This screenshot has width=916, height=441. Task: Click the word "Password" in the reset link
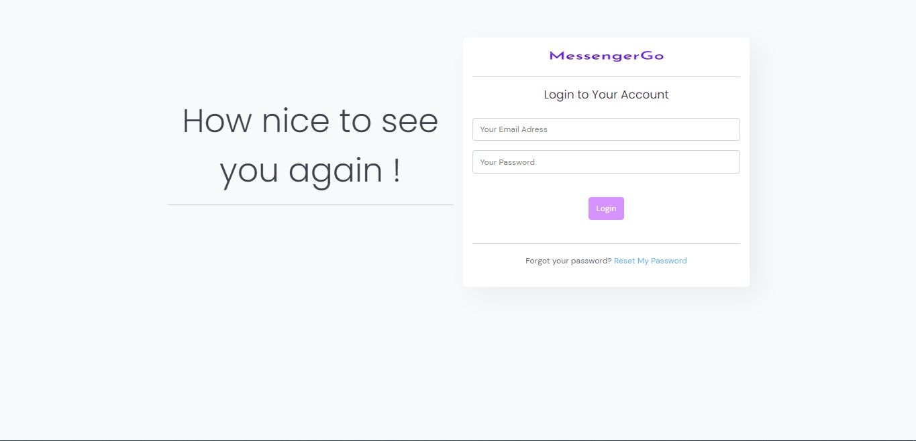[669, 261]
